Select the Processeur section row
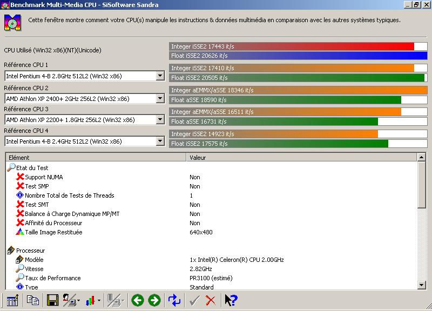Image resolution: width=432 pixels, height=311 pixels. 212,251
